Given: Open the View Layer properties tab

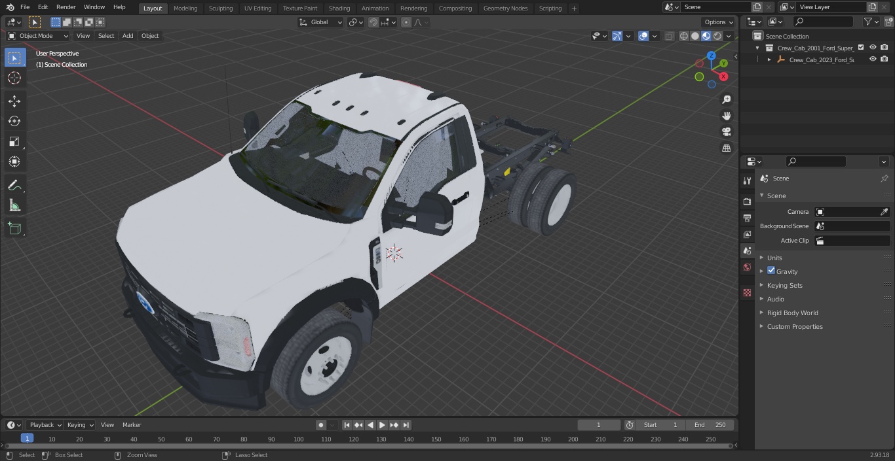Looking at the screenshot, I should (x=747, y=234).
